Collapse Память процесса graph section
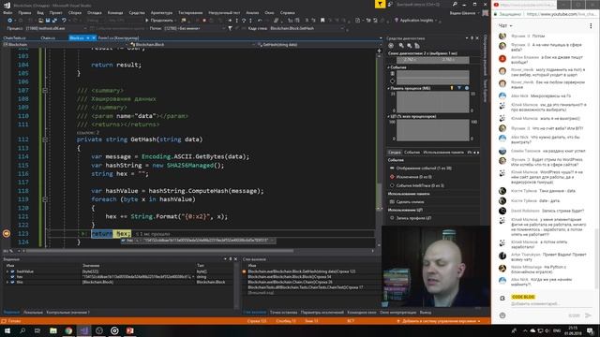The height and width of the screenshot is (337, 600). click(388, 88)
